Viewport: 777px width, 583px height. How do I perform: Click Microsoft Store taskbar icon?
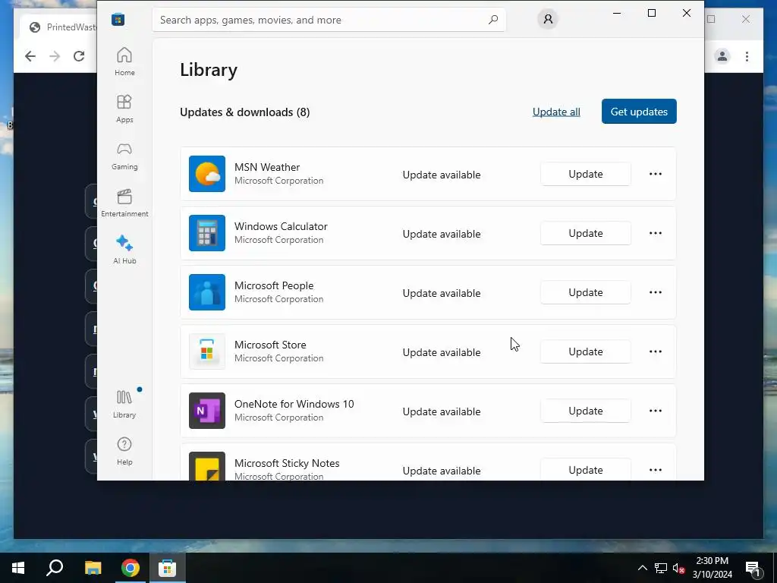(x=168, y=568)
